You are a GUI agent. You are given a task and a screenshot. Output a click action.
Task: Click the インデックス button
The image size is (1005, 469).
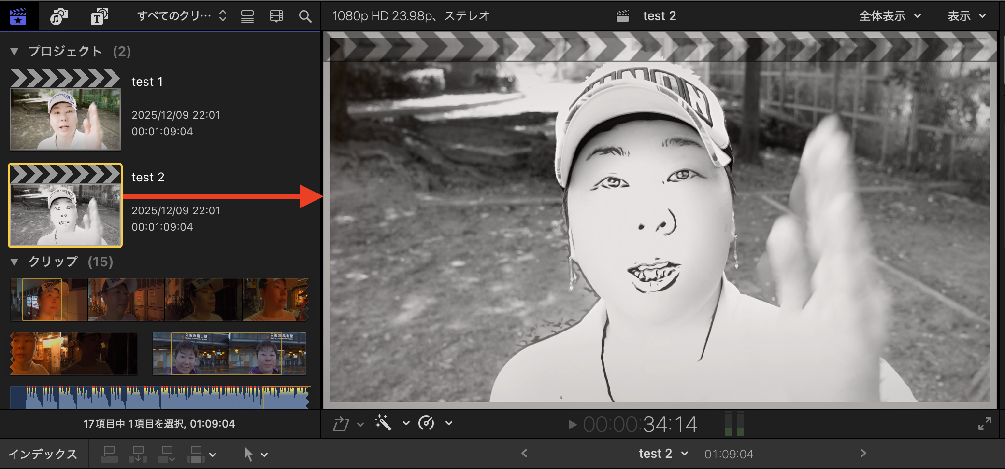coord(43,454)
